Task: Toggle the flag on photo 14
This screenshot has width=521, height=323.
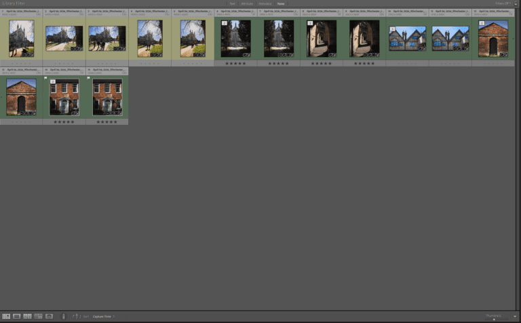Action: 45,78
